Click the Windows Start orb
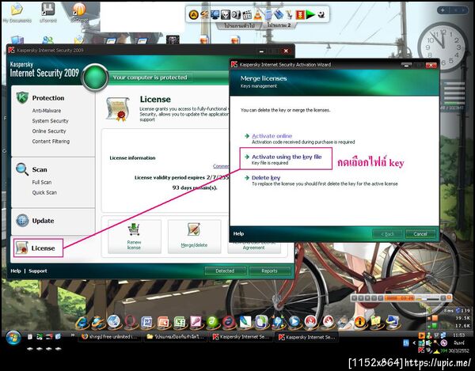 coord(13,338)
